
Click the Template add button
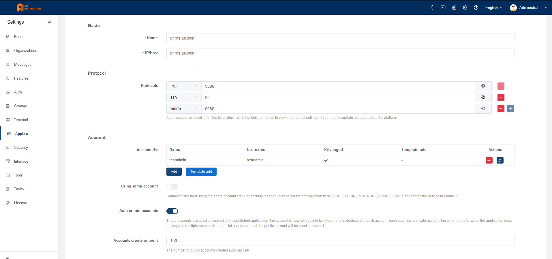(x=201, y=172)
